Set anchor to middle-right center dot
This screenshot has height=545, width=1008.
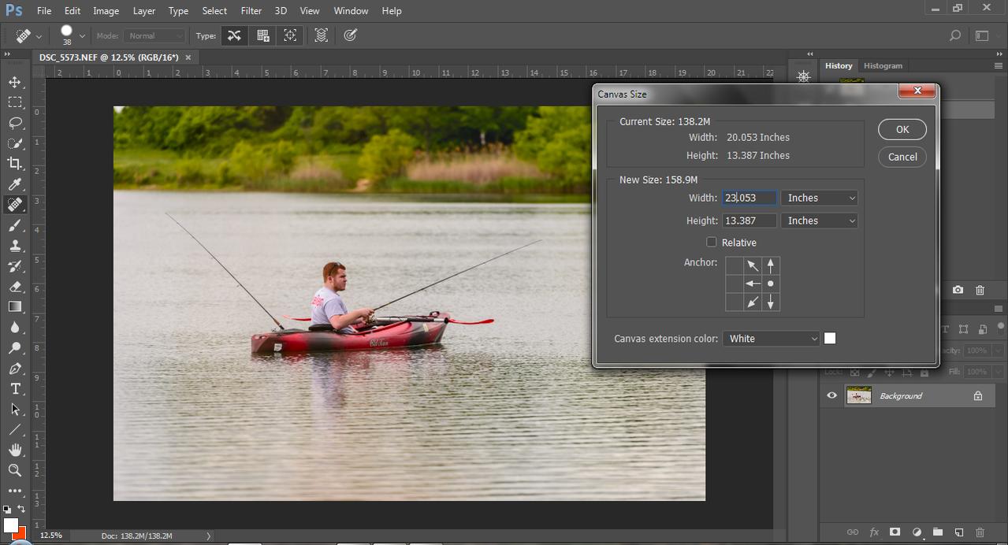click(771, 284)
